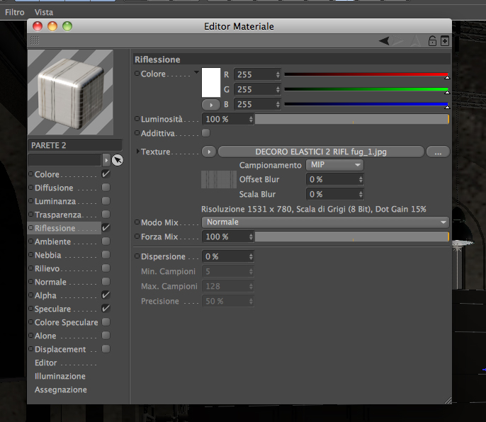Image resolution: width=486 pixels, height=422 pixels.
Task: Open the Filtro menu
Action: point(15,13)
